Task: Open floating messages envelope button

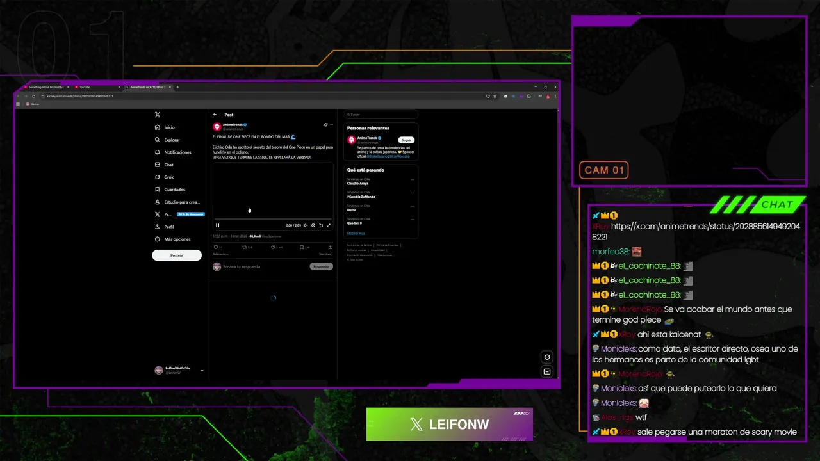Action: [546, 371]
